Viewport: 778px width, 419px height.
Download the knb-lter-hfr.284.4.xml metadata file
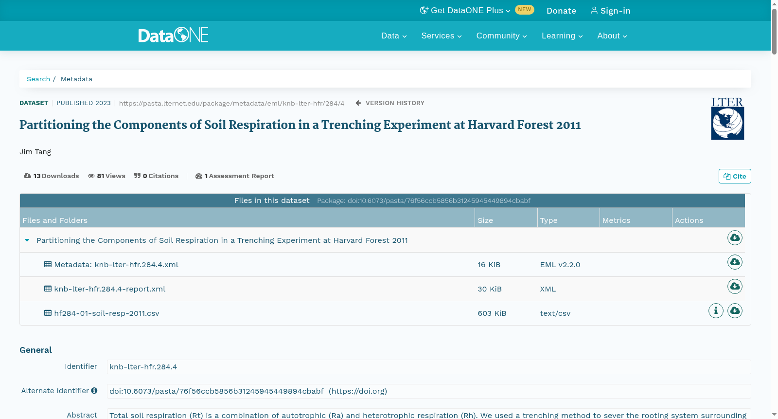[x=735, y=262]
